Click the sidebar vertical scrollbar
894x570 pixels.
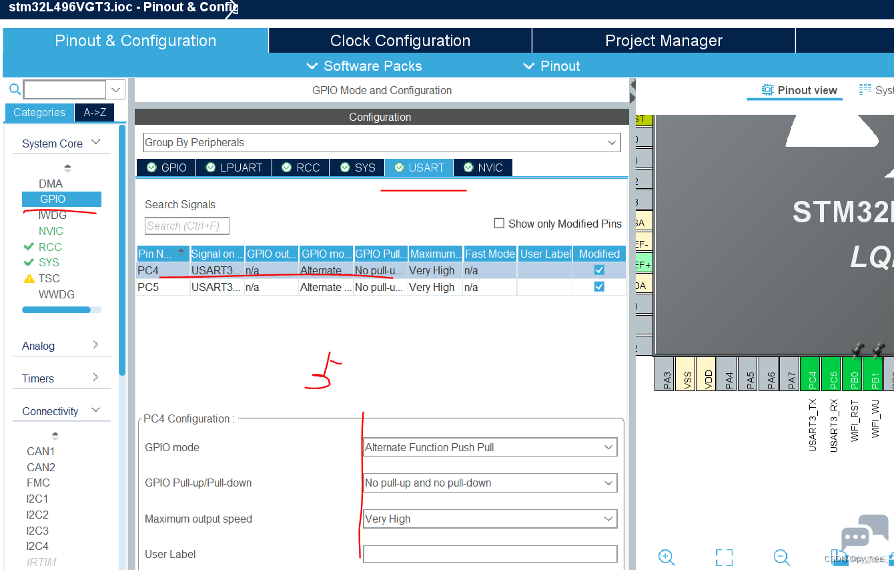point(122,250)
